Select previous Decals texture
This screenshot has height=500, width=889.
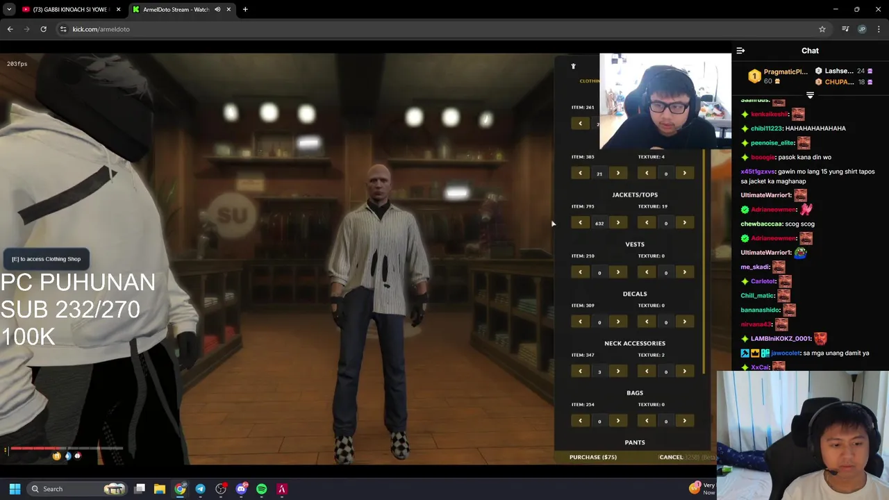tap(647, 322)
